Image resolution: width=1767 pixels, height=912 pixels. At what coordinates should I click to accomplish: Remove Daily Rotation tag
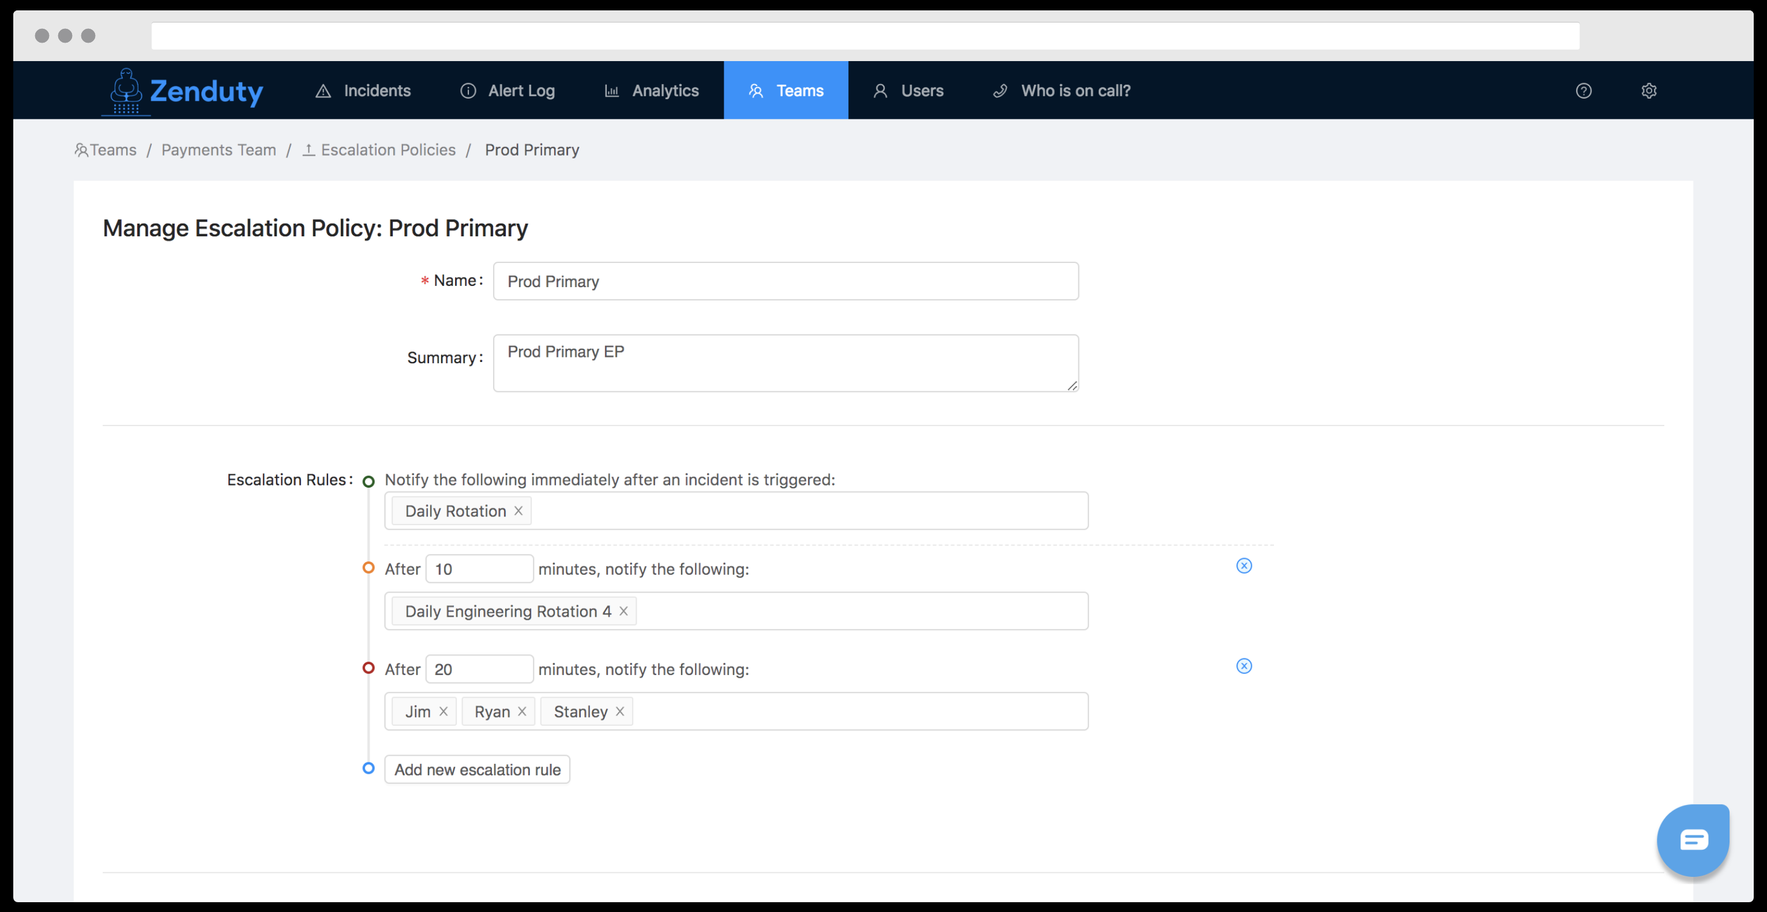coord(518,511)
